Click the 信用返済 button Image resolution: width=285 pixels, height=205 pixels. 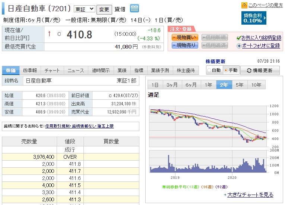[215, 45]
